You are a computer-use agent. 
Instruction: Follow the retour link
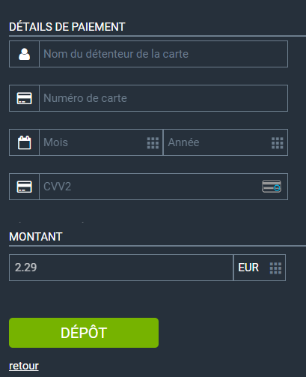click(24, 366)
